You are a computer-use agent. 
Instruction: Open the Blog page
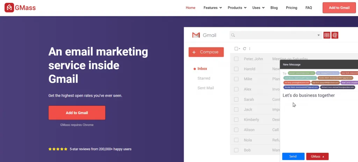click(x=274, y=8)
